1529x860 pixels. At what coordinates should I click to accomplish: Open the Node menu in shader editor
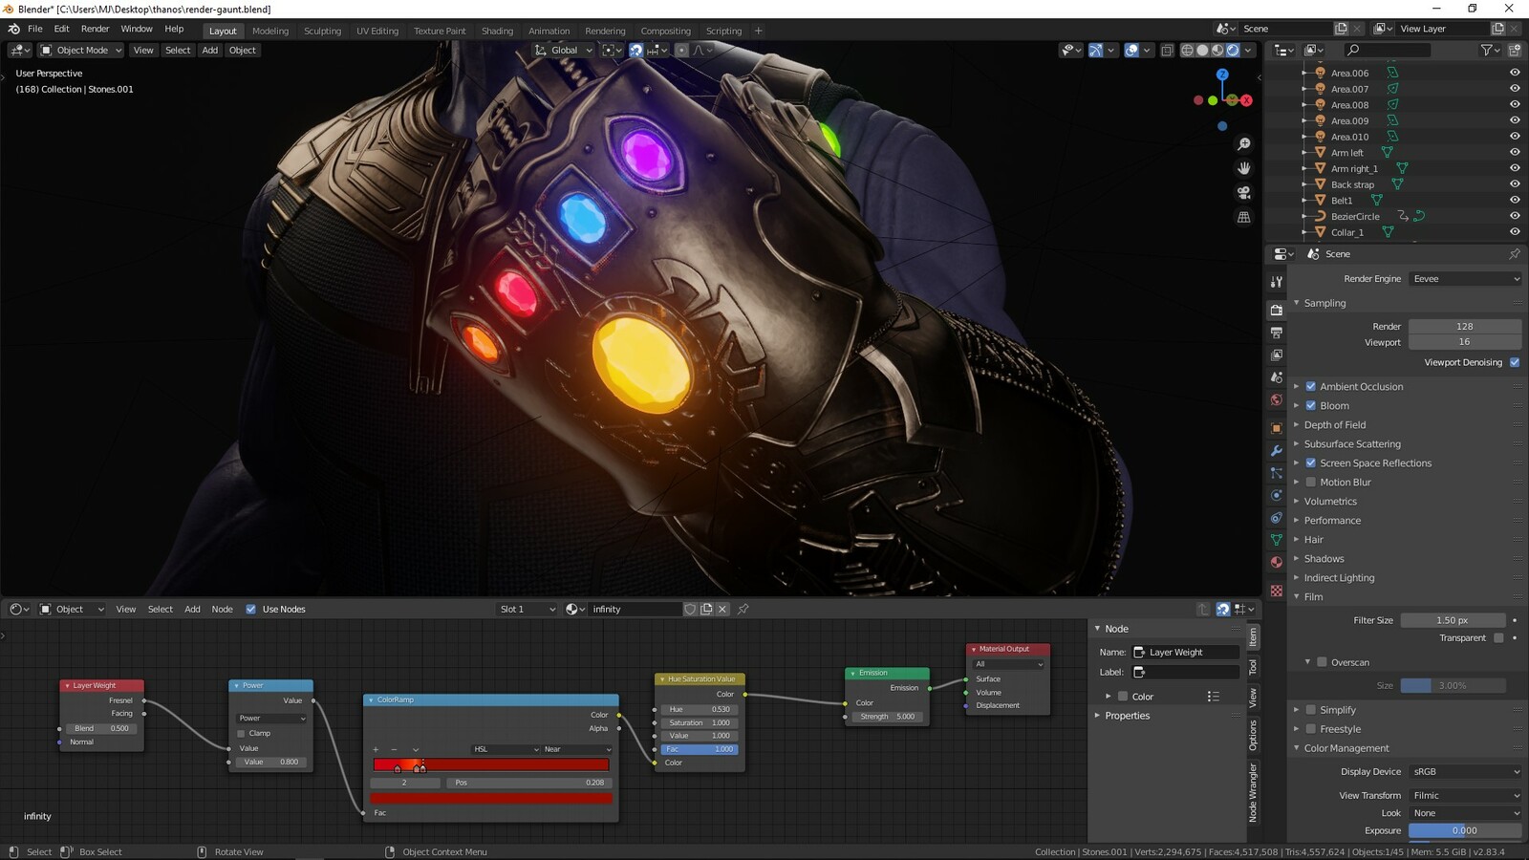click(x=222, y=609)
